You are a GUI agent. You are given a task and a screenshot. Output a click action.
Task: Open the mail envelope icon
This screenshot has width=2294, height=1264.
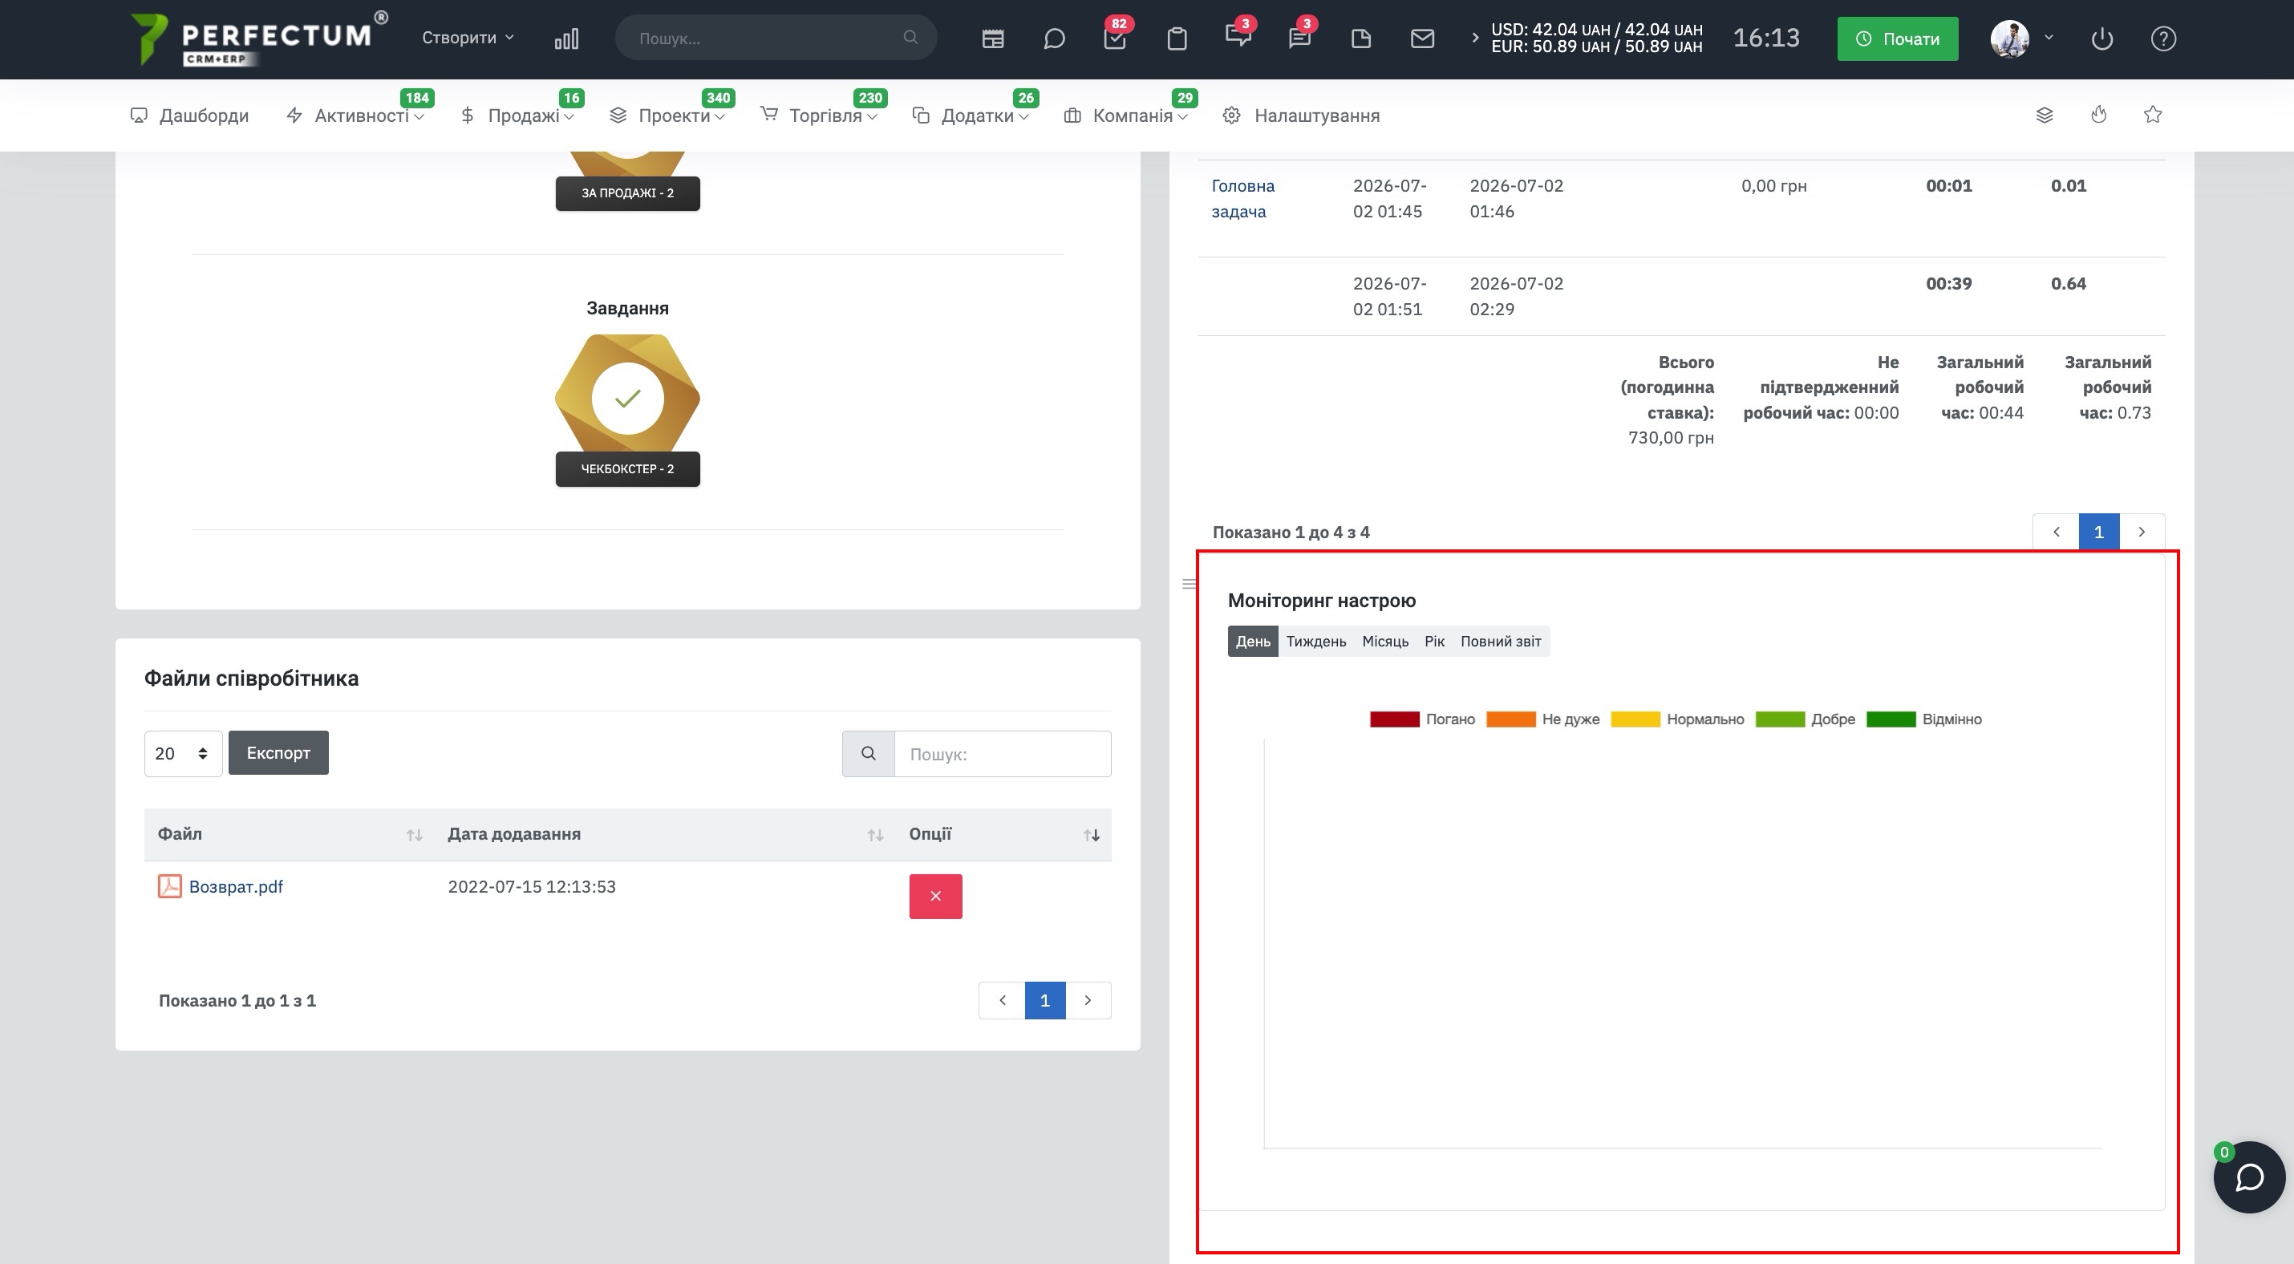tap(1422, 38)
